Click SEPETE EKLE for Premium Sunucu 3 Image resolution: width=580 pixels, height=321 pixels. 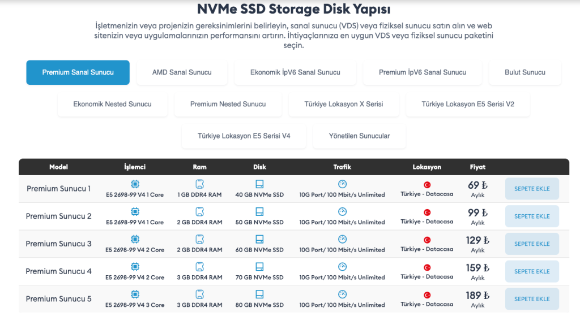532,244
